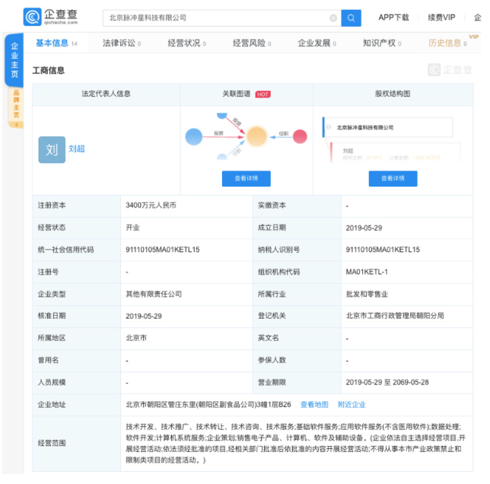This screenshot has width=490, height=484.
Task: Click the 核准日期 value 2019-05-29
Action: (144, 317)
